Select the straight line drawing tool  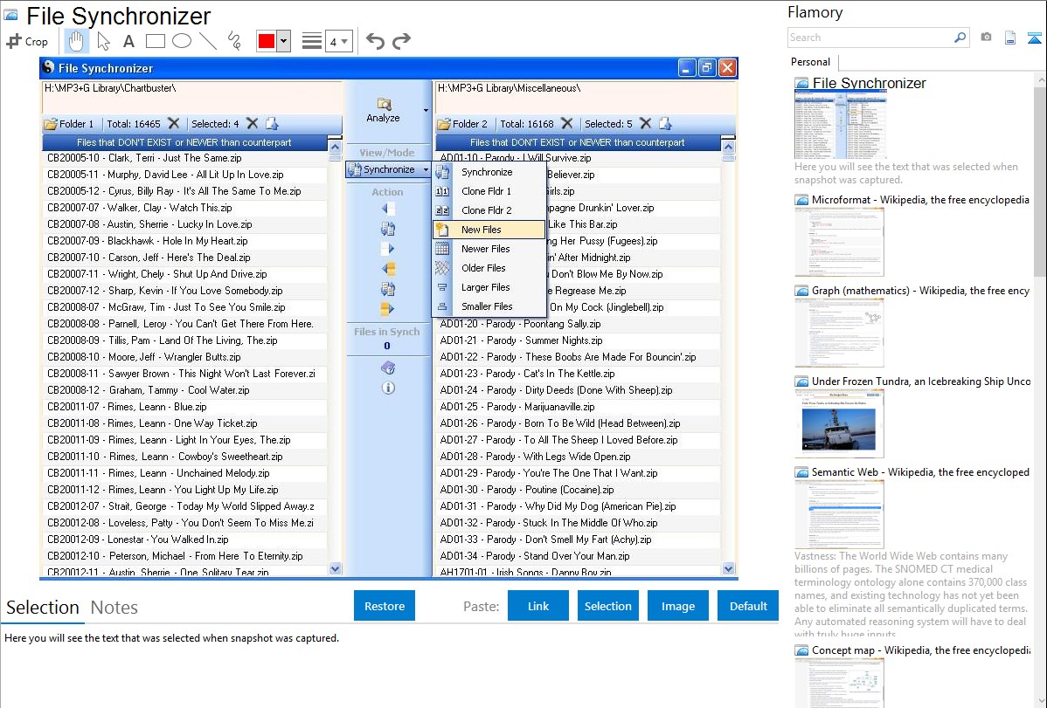(x=207, y=41)
